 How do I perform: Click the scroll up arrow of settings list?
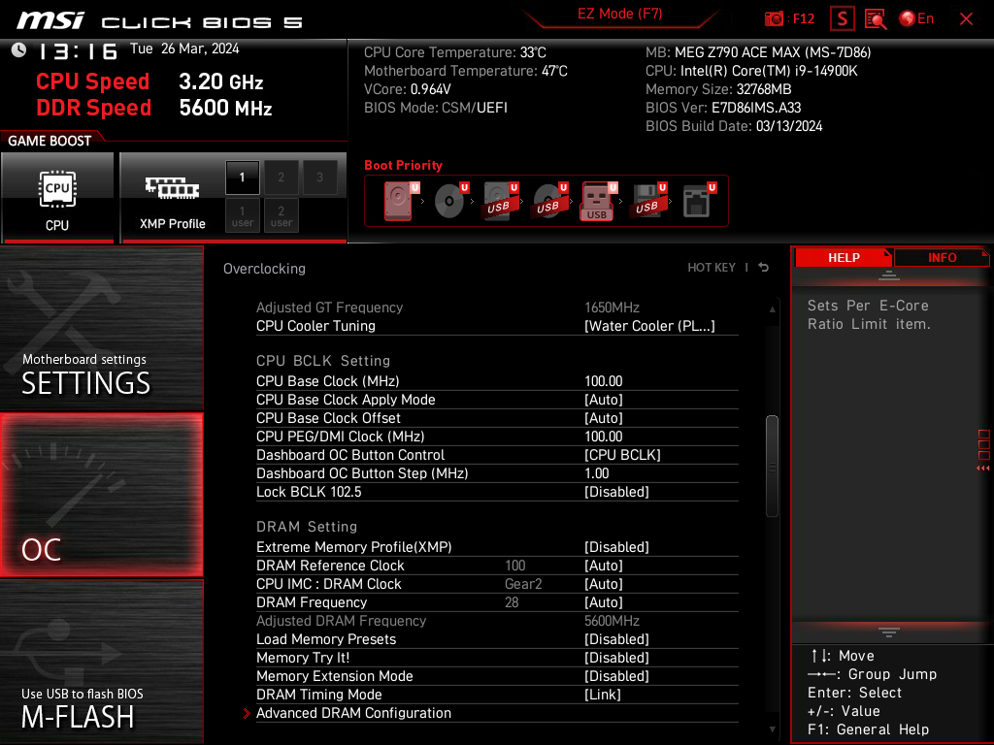pos(772,309)
